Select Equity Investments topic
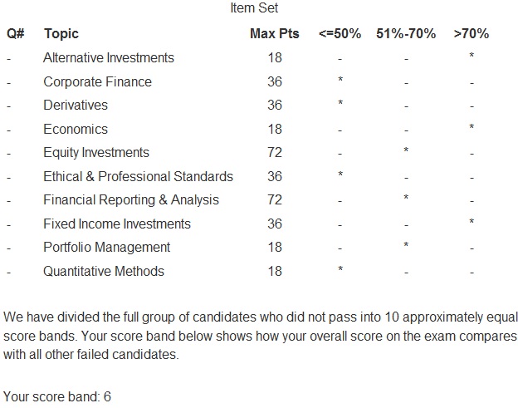The image size is (518, 408). click(x=96, y=153)
